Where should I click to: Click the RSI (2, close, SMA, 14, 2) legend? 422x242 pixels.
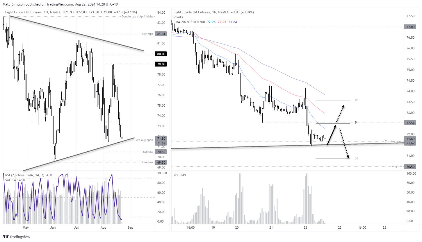pyautogui.click(x=24, y=175)
